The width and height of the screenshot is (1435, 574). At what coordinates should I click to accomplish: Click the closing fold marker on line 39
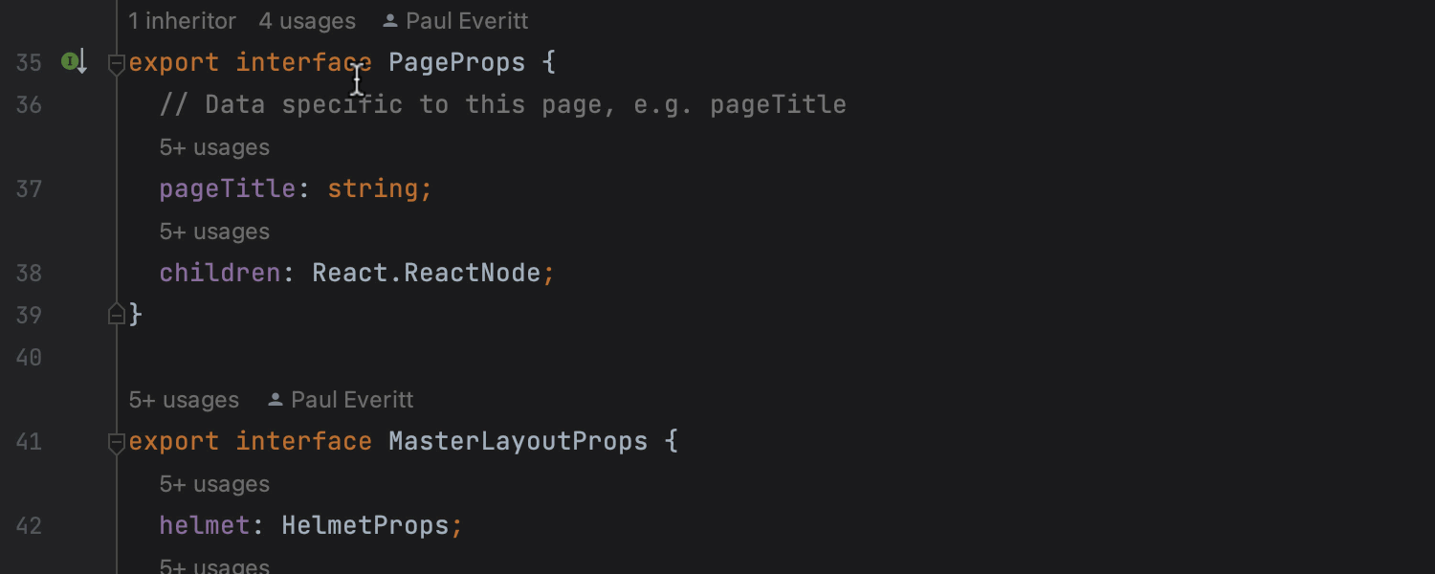tap(117, 314)
